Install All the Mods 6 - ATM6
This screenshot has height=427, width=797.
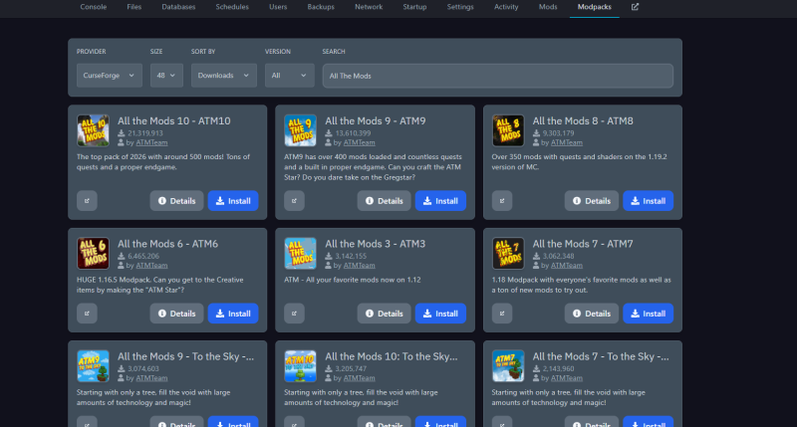pyautogui.click(x=233, y=314)
